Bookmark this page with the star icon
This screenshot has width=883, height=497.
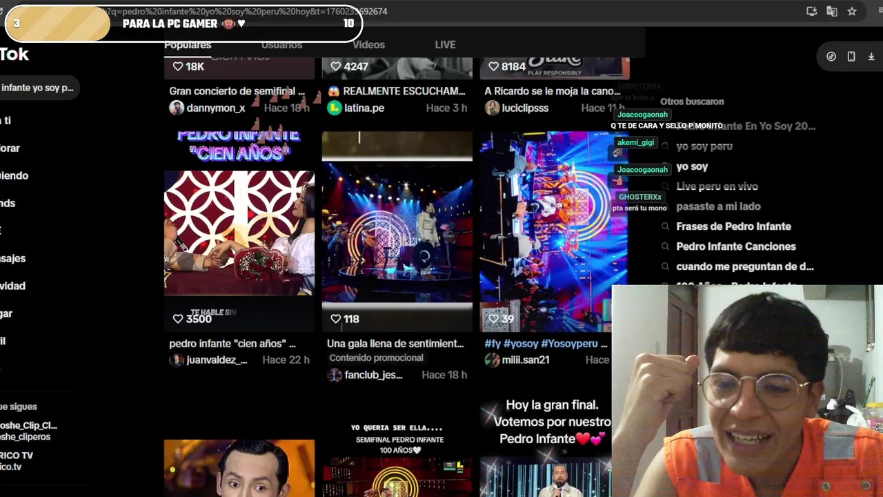[x=852, y=11]
